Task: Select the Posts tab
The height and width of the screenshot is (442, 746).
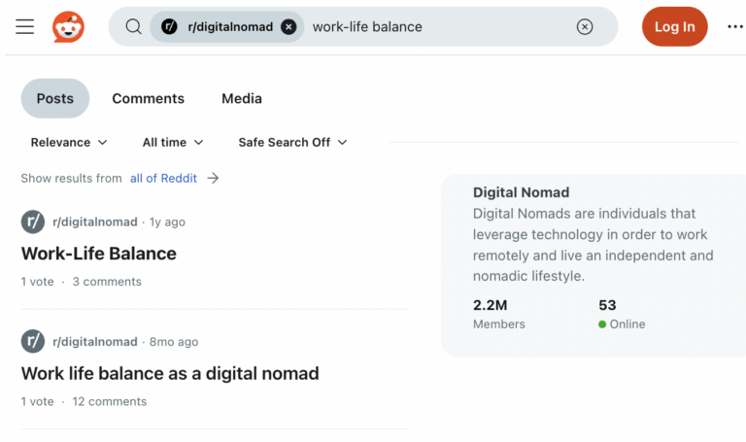Action: coord(55,98)
